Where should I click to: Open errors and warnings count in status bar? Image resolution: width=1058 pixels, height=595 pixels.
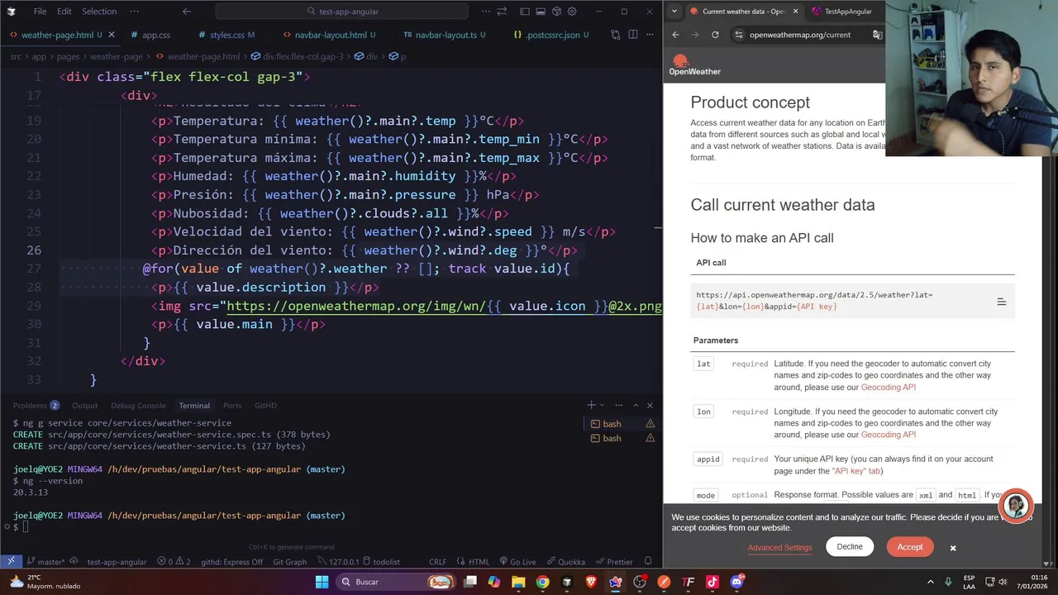(174, 562)
